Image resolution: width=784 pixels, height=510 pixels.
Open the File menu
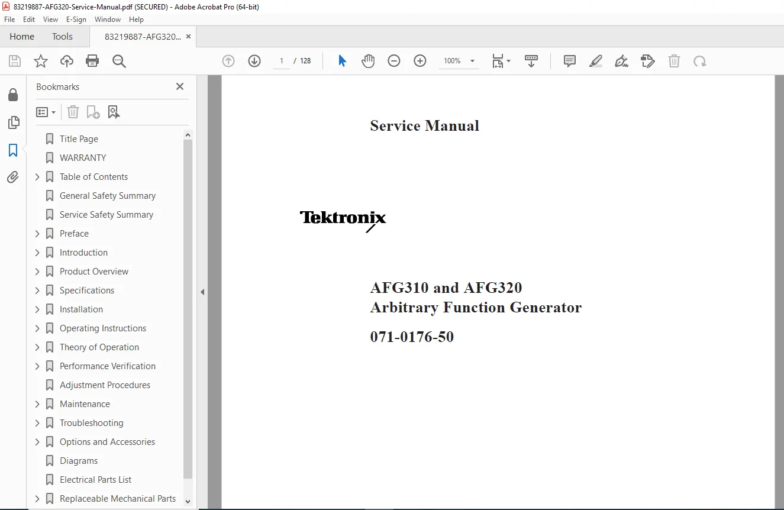click(9, 20)
